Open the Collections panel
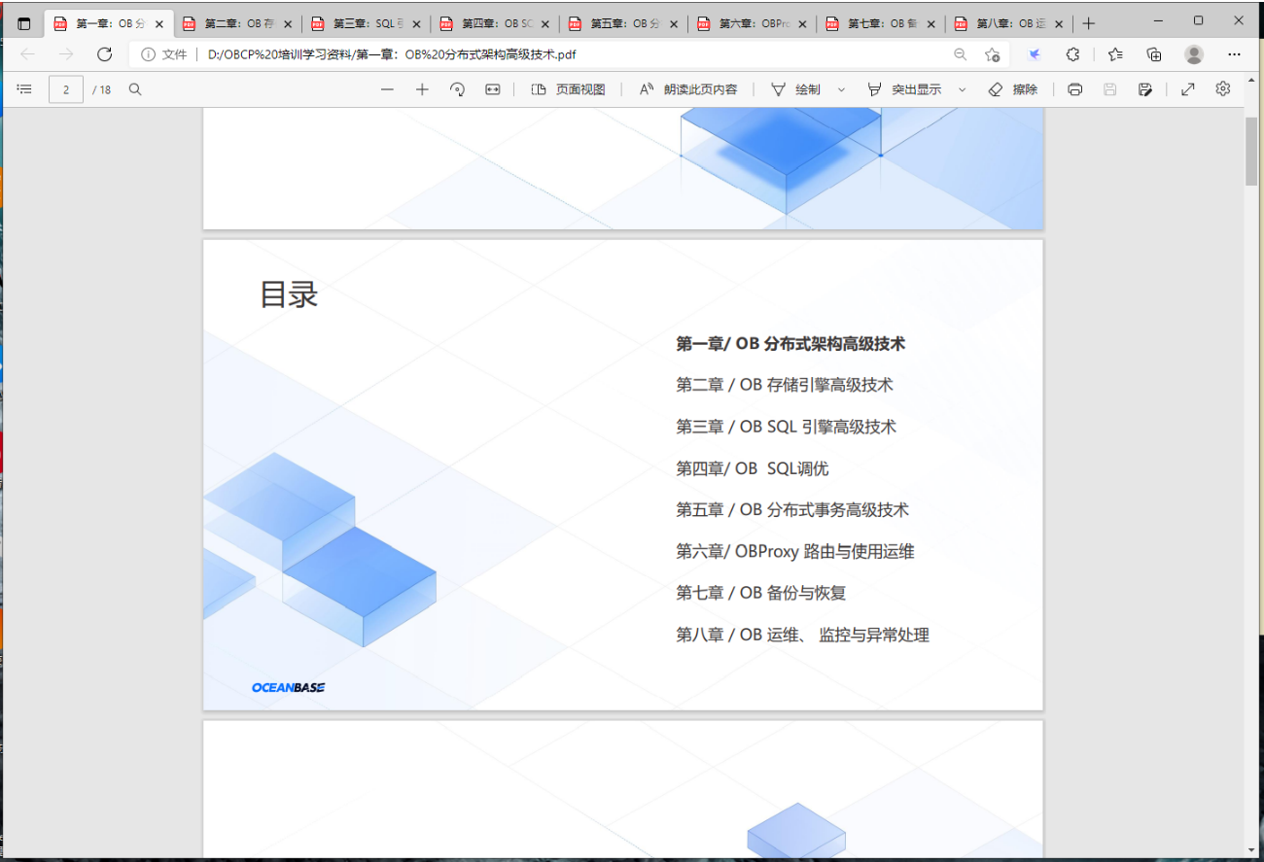 click(x=1154, y=54)
